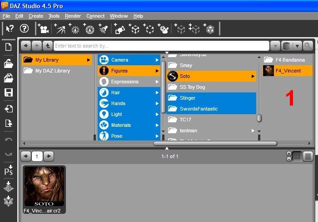Screen dimensions: 318x222
Task: Expand the Camera category arrow
Action: (x=157, y=60)
